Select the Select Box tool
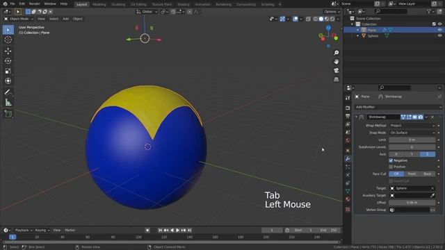445x250 pixels. tap(8, 30)
